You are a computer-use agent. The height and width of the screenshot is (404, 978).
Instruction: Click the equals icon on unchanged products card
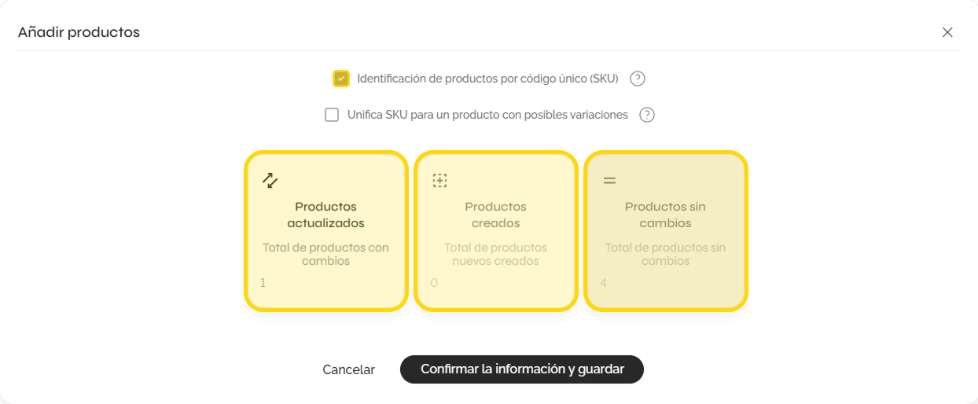coord(609,181)
